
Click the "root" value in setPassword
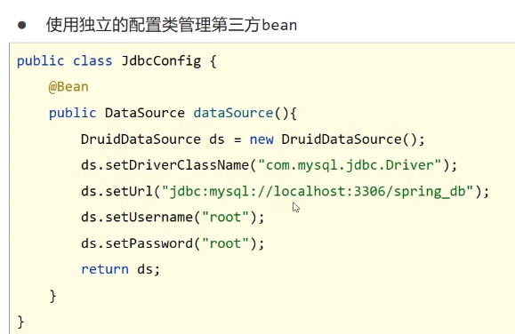coord(225,243)
